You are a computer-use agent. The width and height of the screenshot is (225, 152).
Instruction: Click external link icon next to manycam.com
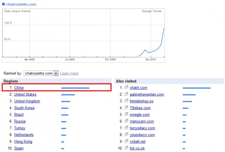pos(126,121)
